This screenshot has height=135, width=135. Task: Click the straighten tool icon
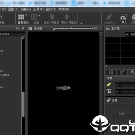coord(109,91)
